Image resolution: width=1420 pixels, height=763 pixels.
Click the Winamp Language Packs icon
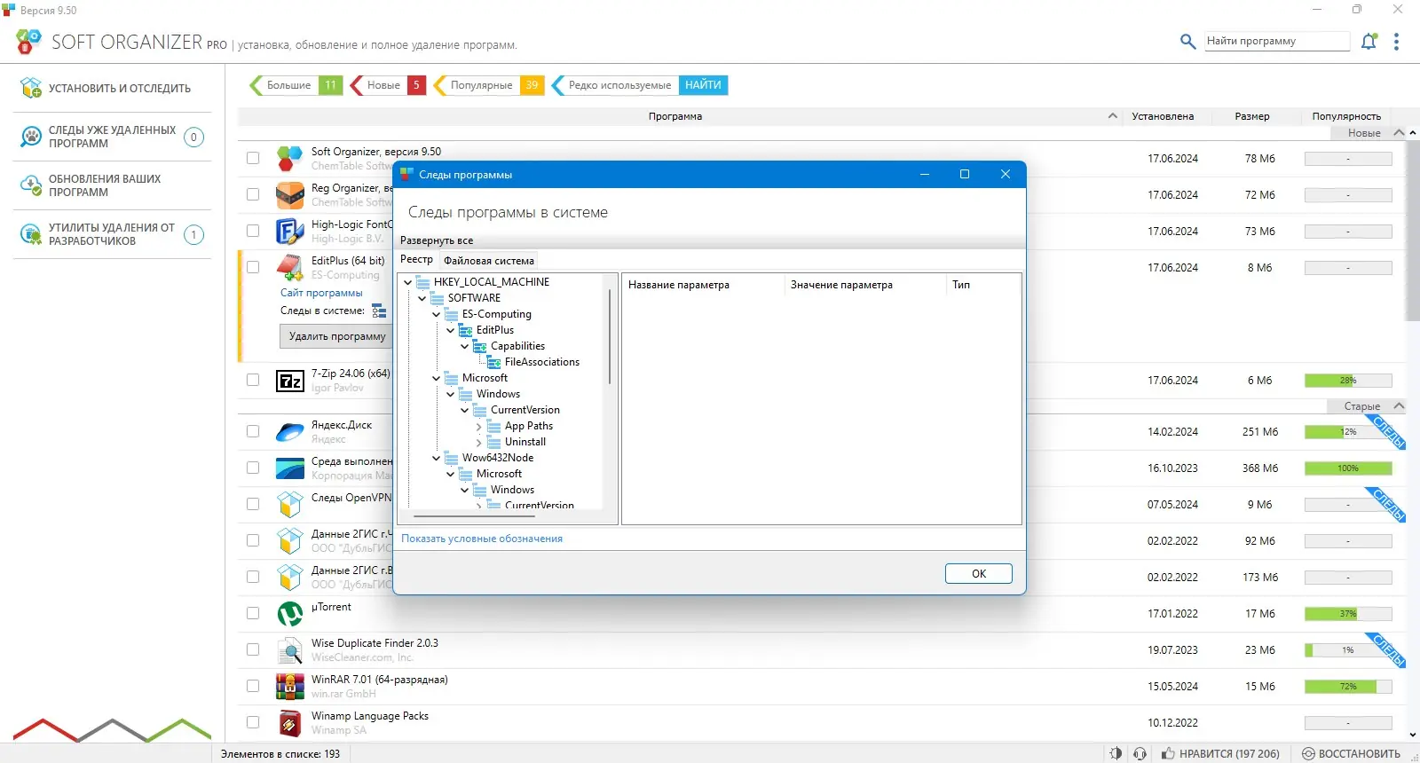tap(290, 723)
